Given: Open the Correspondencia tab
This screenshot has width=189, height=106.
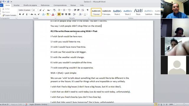Looking at the screenshot, I should tap(60, 5).
